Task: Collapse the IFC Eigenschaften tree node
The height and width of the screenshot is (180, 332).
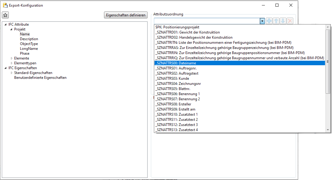Action: 5,68
